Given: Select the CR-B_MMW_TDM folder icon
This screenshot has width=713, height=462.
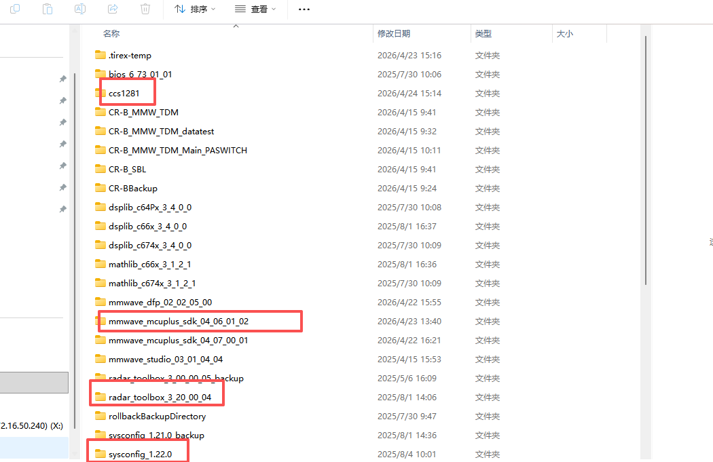Looking at the screenshot, I should [100, 112].
